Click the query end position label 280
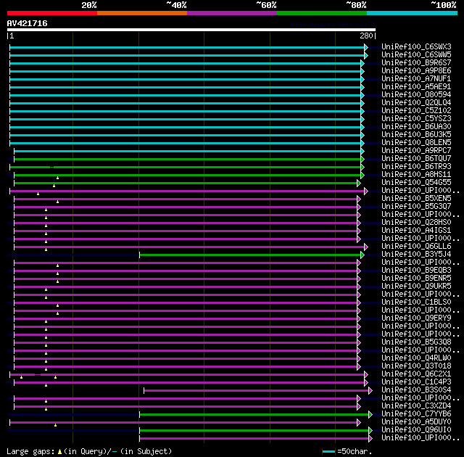Screen dimensions: 464x457 tap(366, 36)
